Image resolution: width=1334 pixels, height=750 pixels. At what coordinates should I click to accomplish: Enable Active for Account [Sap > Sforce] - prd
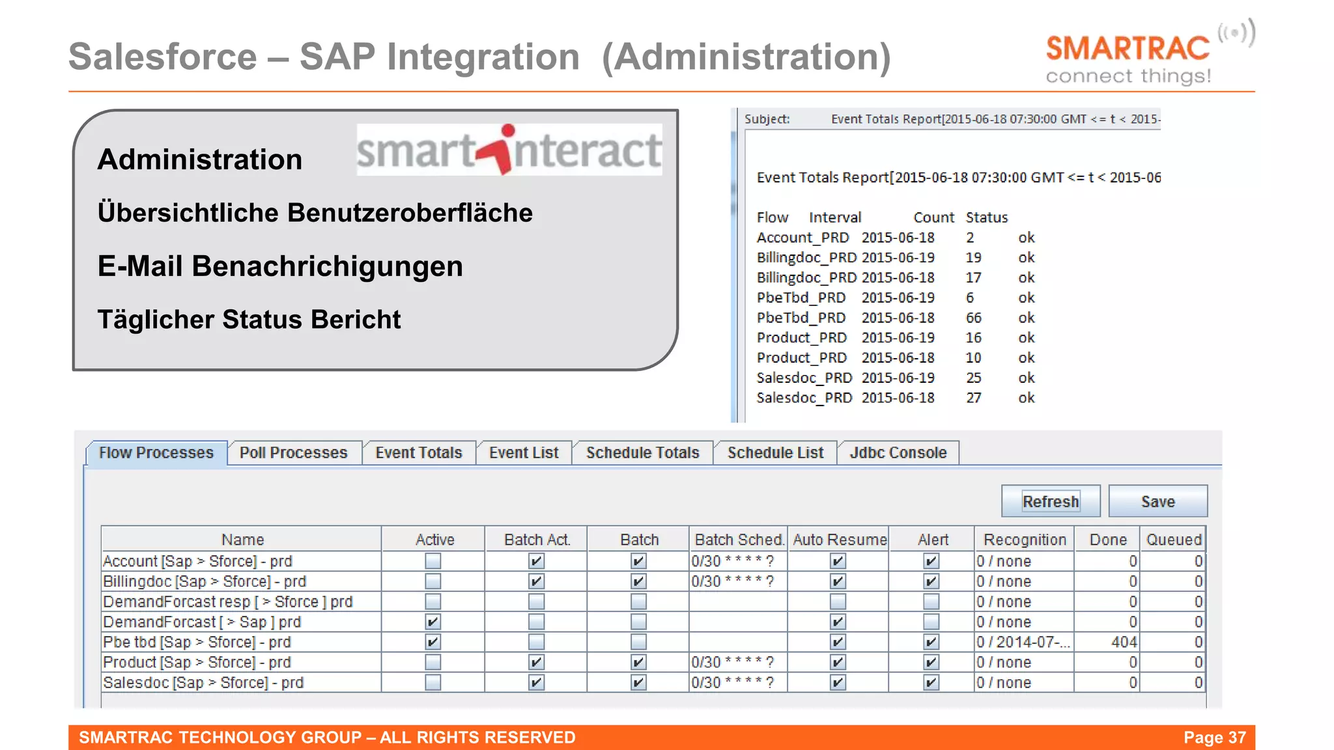433,561
